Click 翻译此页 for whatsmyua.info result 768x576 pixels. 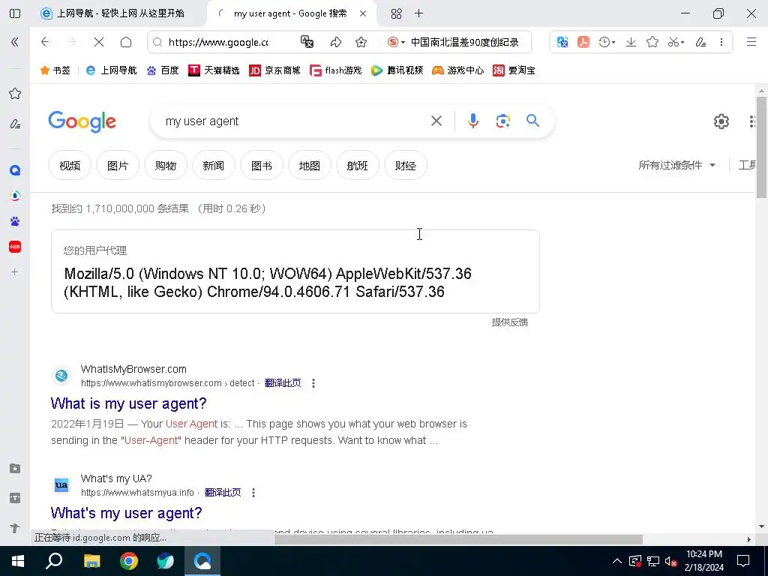(x=223, y=492)
